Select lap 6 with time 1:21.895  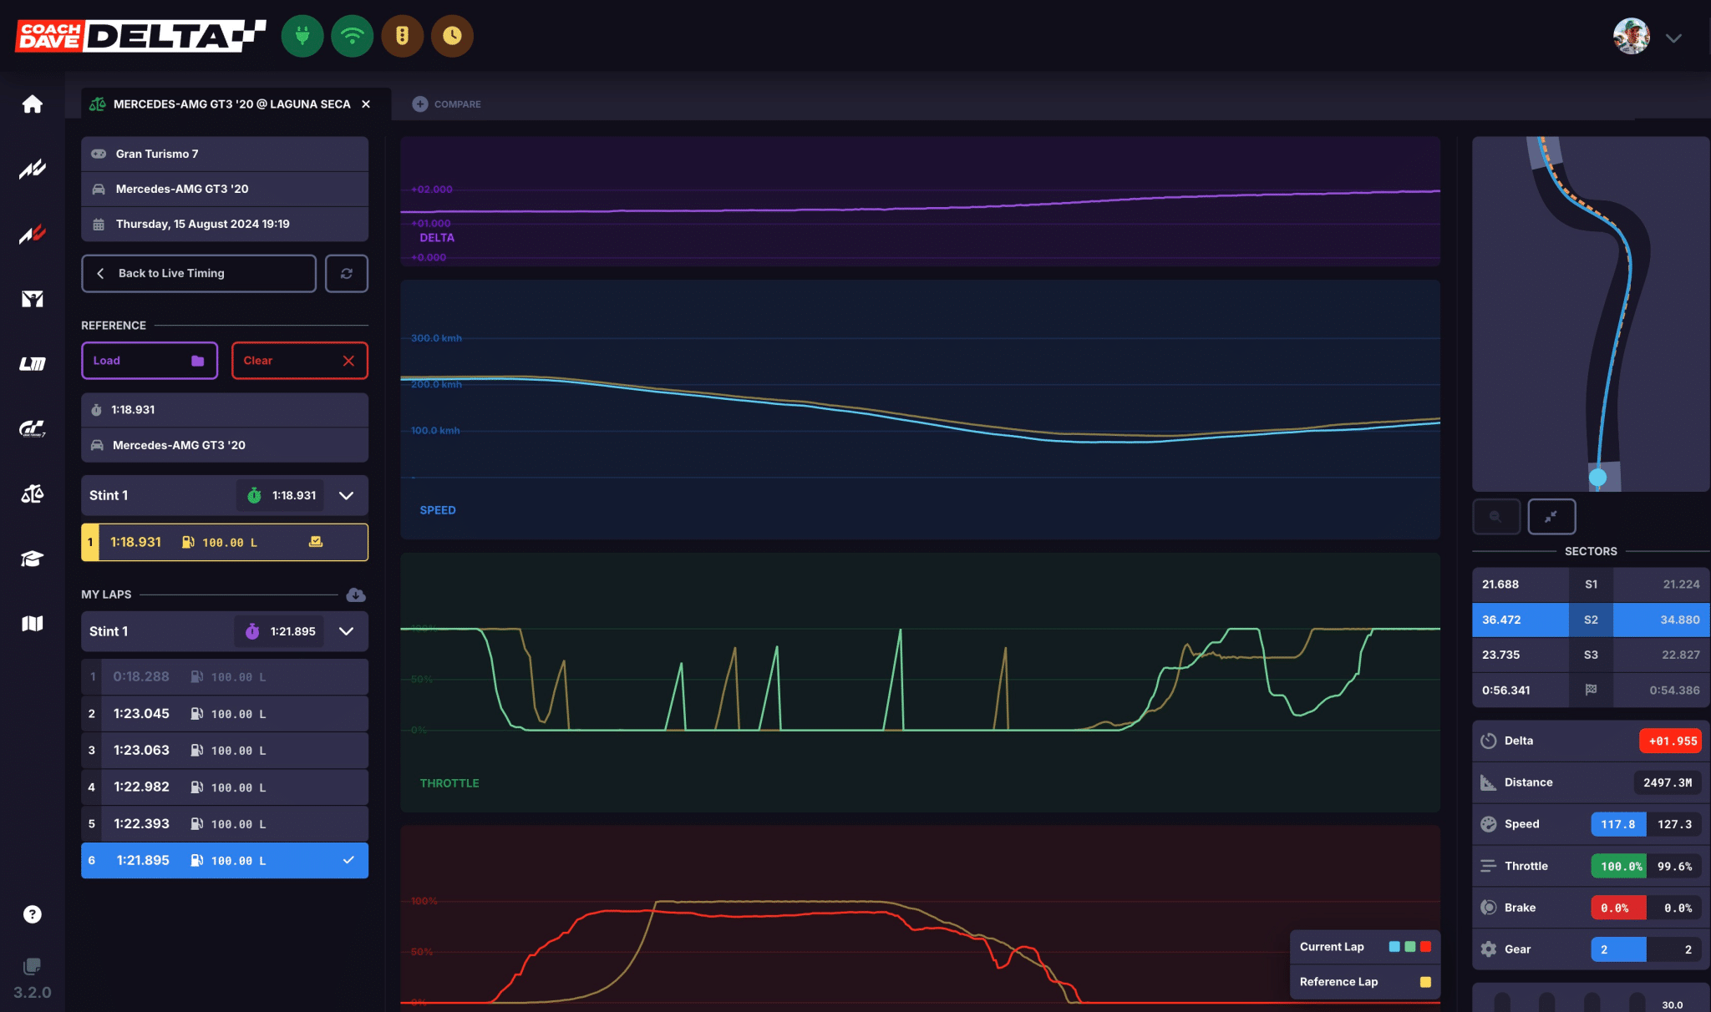[225, 860]
